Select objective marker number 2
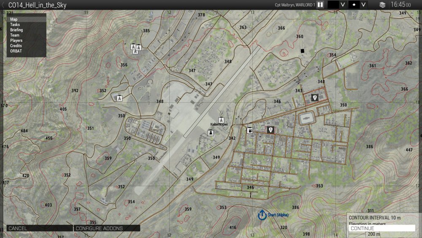This screenshot has height=238, width=422. pos(314,98)
